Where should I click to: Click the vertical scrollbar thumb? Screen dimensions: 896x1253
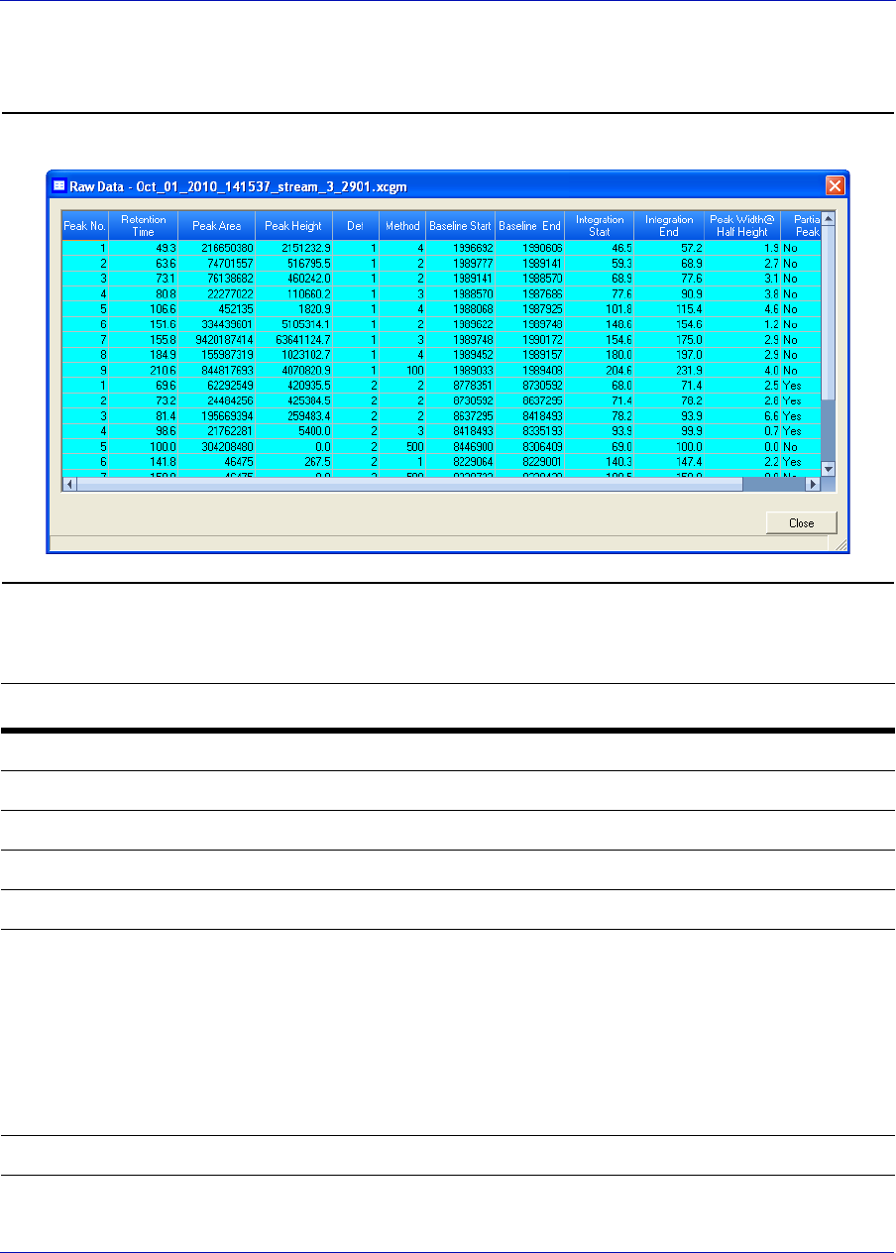pyautogui.click(x=830, y=312)
